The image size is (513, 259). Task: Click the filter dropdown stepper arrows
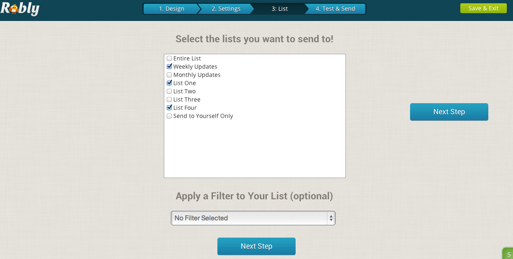(331, 218)
